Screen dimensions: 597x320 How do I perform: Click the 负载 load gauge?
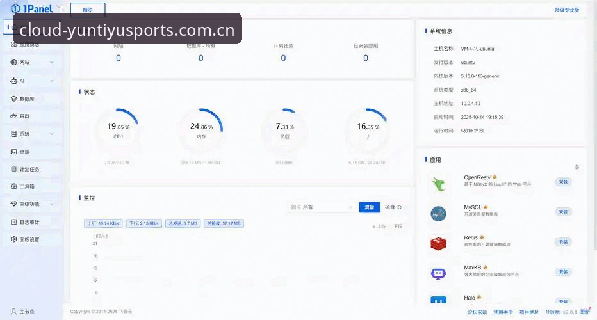(x=285, y=130)
